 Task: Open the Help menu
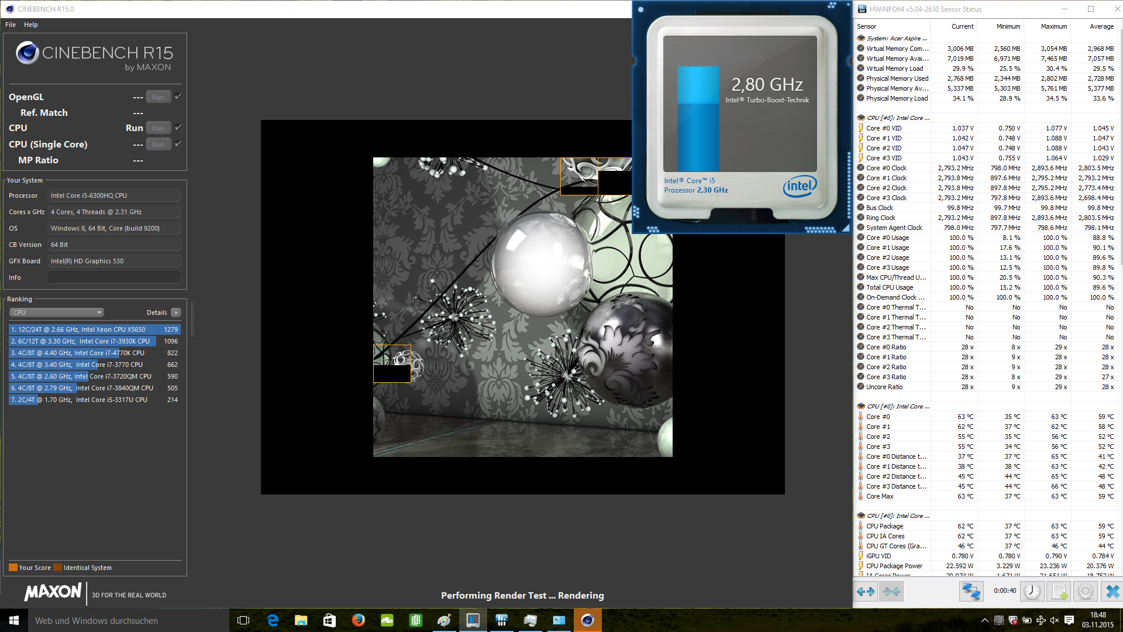point(31,25)
